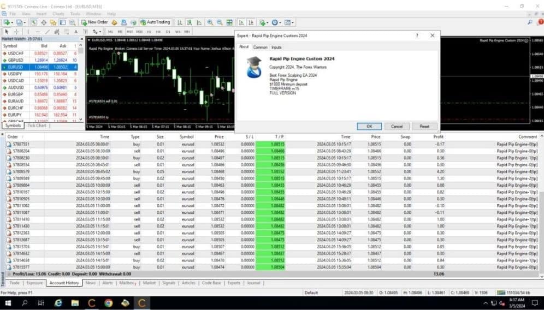Expand the arrows objects dropdown
The height and width of the screenshot is (310, 544).
point(96,32)
